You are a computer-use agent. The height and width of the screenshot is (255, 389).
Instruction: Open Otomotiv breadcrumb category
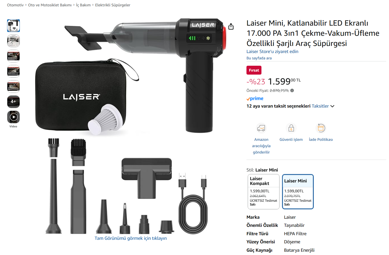pyautogui.click(x=15, y=5)
